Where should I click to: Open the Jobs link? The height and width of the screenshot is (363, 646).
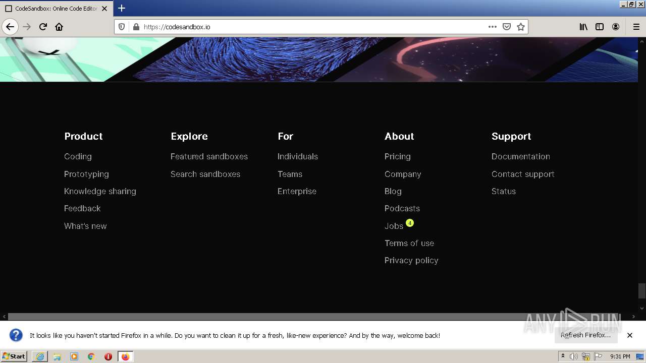(394, 226)
